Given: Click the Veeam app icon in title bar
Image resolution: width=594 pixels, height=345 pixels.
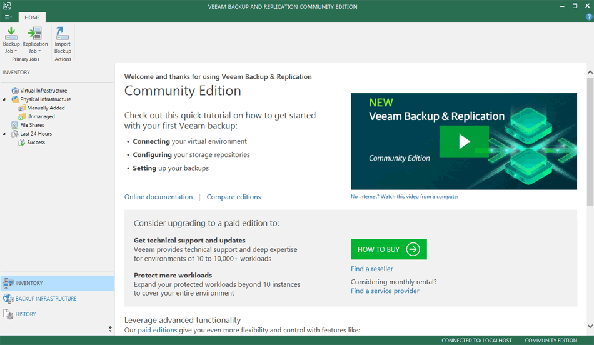Looking at the screenshot, I should pos(7,6).
